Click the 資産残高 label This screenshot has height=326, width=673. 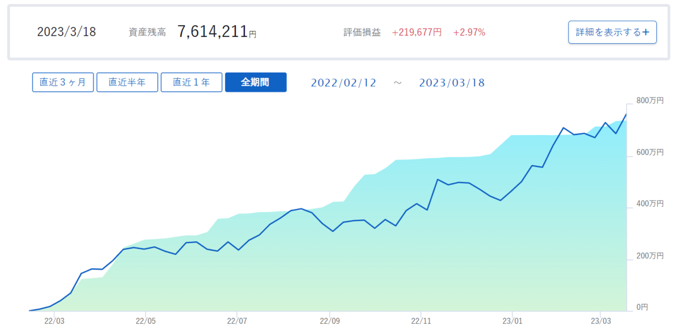(147, 32)
